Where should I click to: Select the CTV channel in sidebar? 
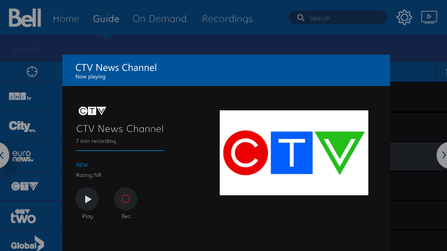[x=24, y=186]
